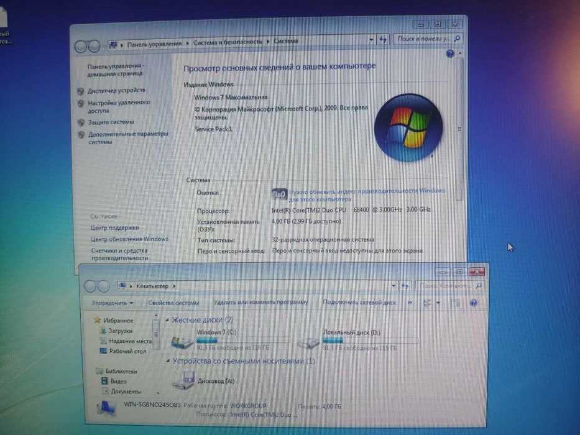
Task: Open Центр обновления Windows link
Action: pyautogui.click(x=129, y=239)
